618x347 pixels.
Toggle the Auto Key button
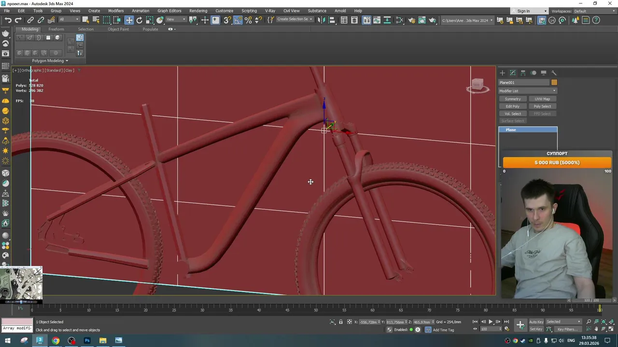coord(536,321)
